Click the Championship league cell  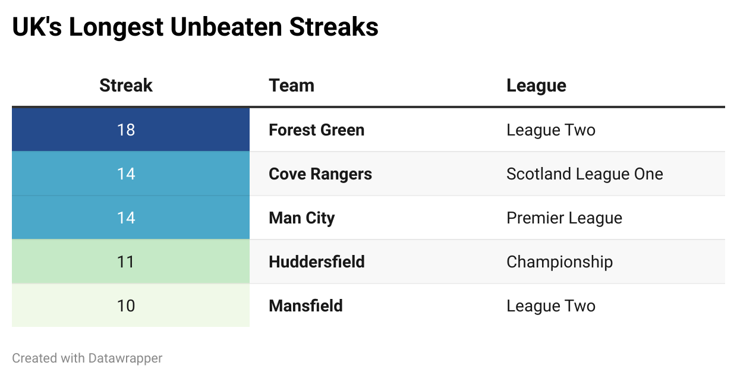coord(560,262)
